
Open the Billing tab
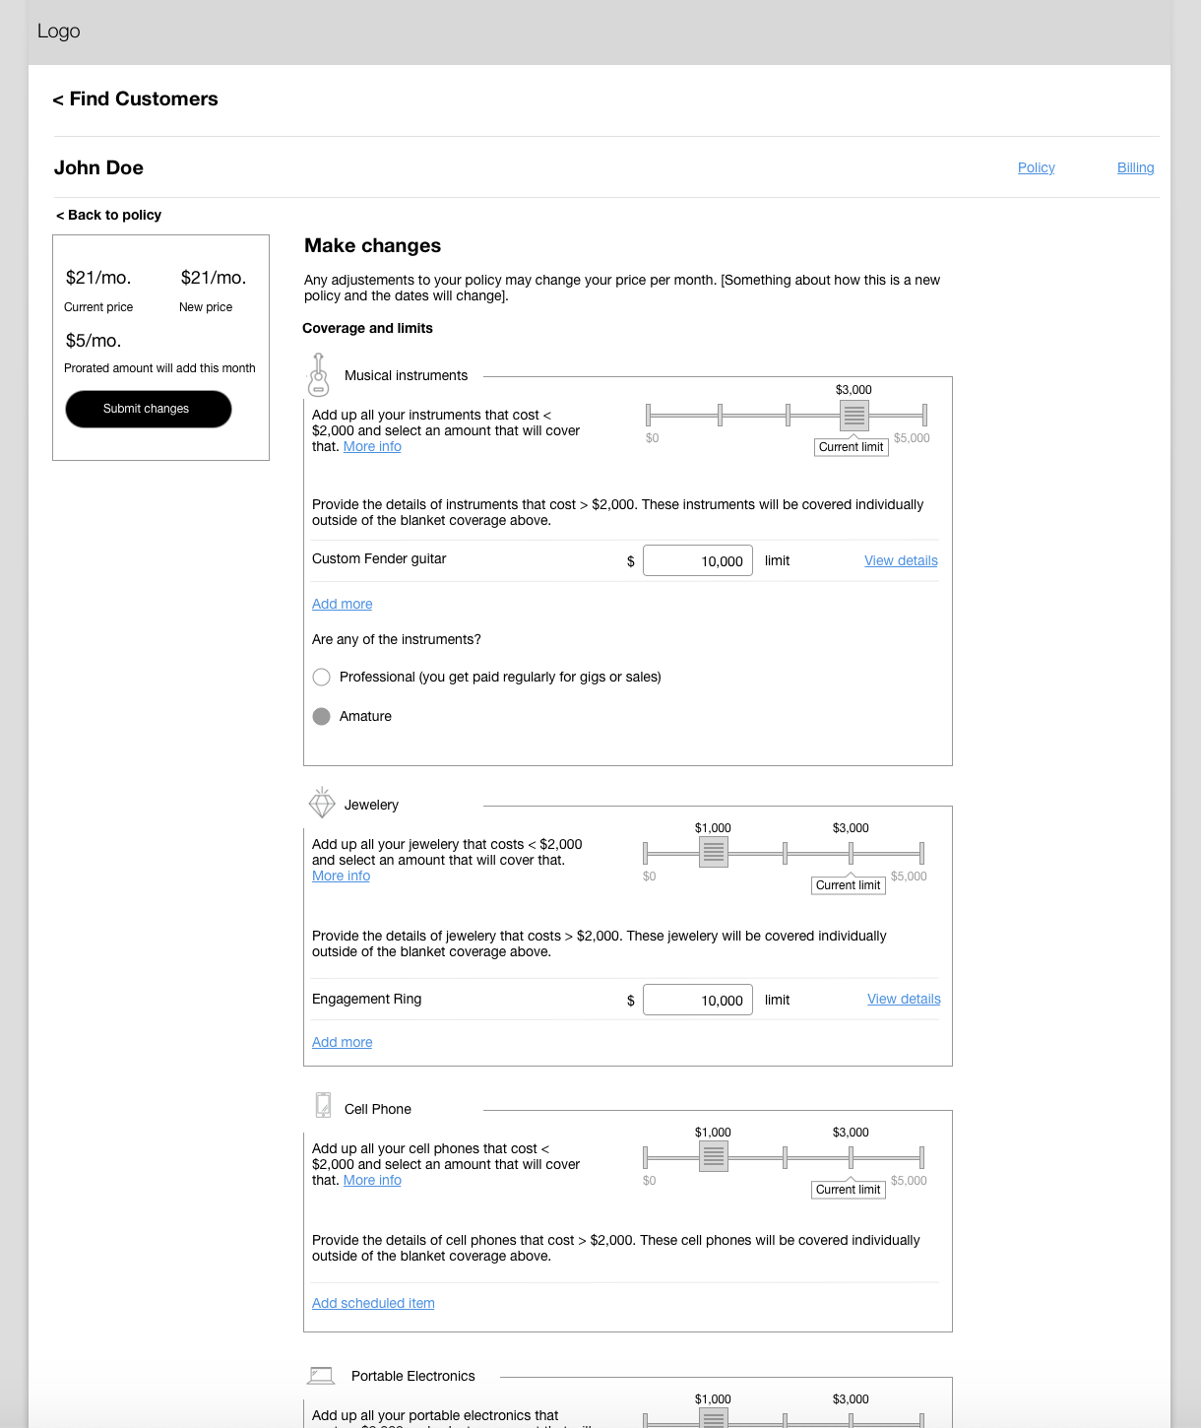click(x=1135, y=168)
